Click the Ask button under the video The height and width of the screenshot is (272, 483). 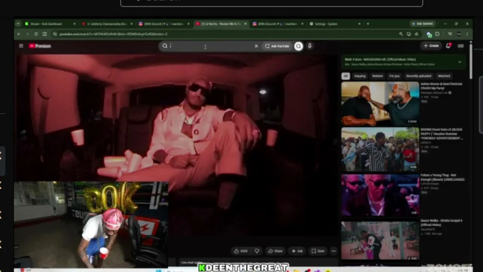click(297, 251)
